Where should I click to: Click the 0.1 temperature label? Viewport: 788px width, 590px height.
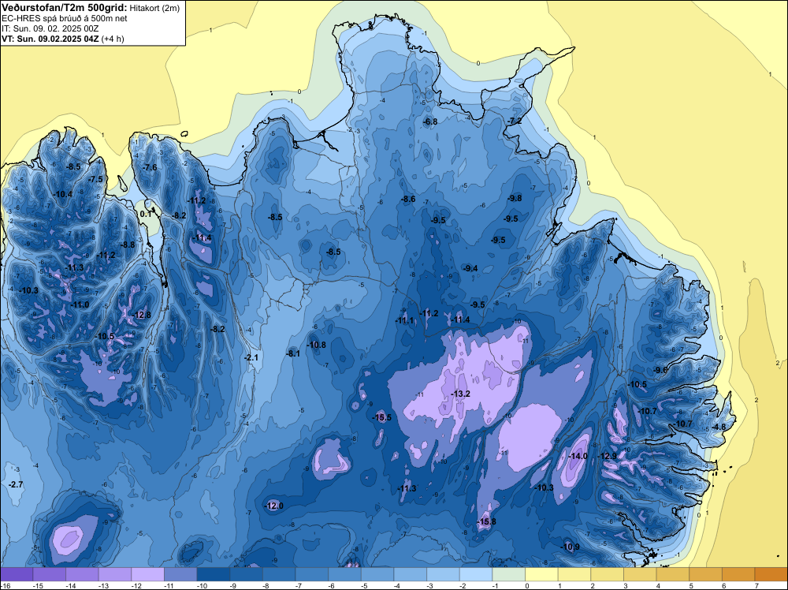click(145, 214)
